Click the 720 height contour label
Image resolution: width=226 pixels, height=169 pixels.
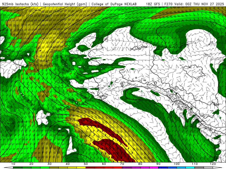73,120
